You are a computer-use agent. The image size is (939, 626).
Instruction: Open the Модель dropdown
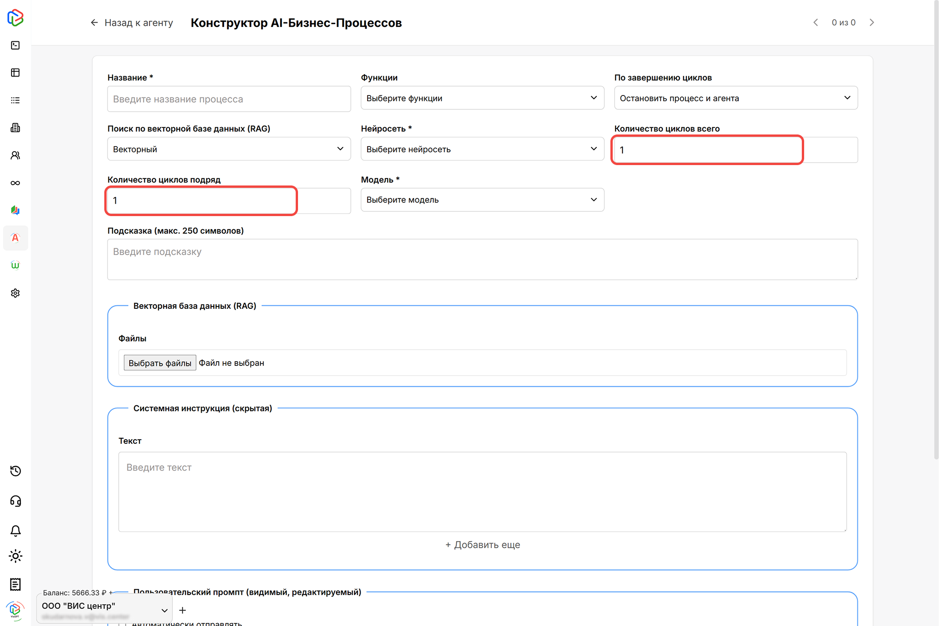(x=482, y=200)
